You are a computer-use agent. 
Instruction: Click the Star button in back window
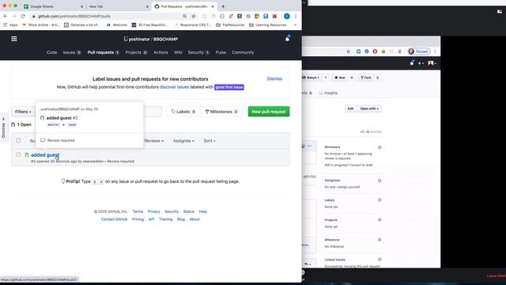[x=340, y=78]
